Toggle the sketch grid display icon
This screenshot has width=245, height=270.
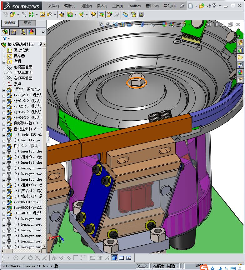pyautogui.click(x=100, y=258)
